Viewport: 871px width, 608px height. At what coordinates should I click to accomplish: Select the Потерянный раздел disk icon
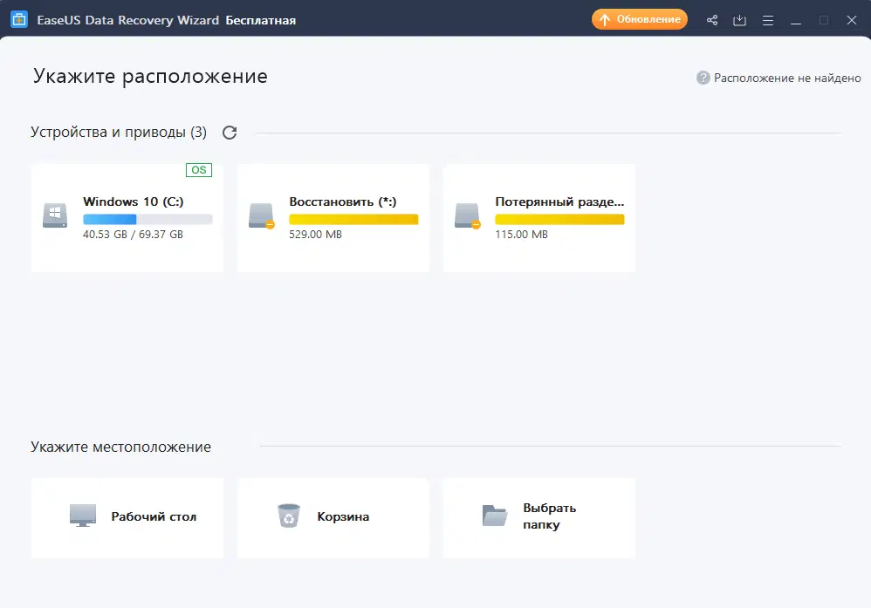point(467,215)
